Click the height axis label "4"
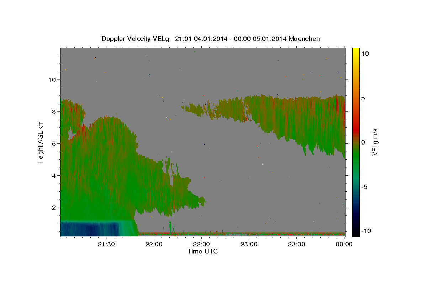The height and width of the screenshot is (284, 427). (x=53, y=175)
